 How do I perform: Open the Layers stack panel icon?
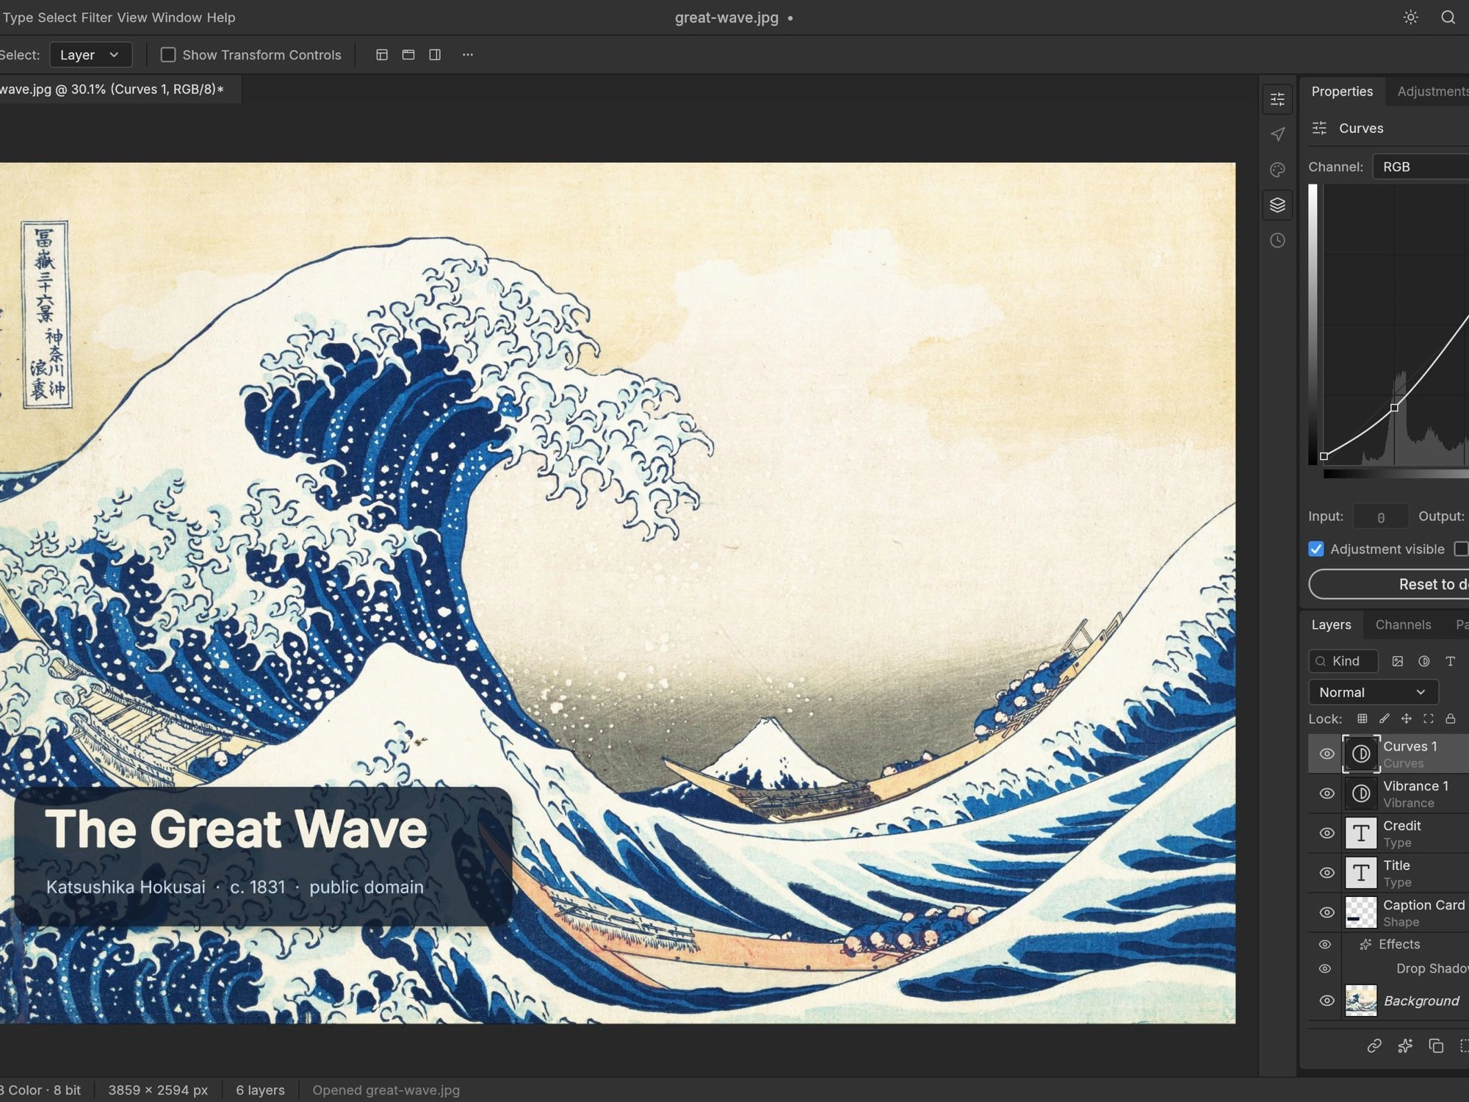click(1277, 205)
